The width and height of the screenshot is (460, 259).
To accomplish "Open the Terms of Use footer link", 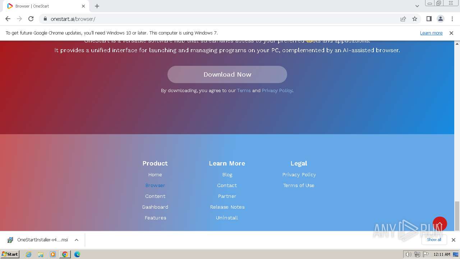I will point(299,186).
